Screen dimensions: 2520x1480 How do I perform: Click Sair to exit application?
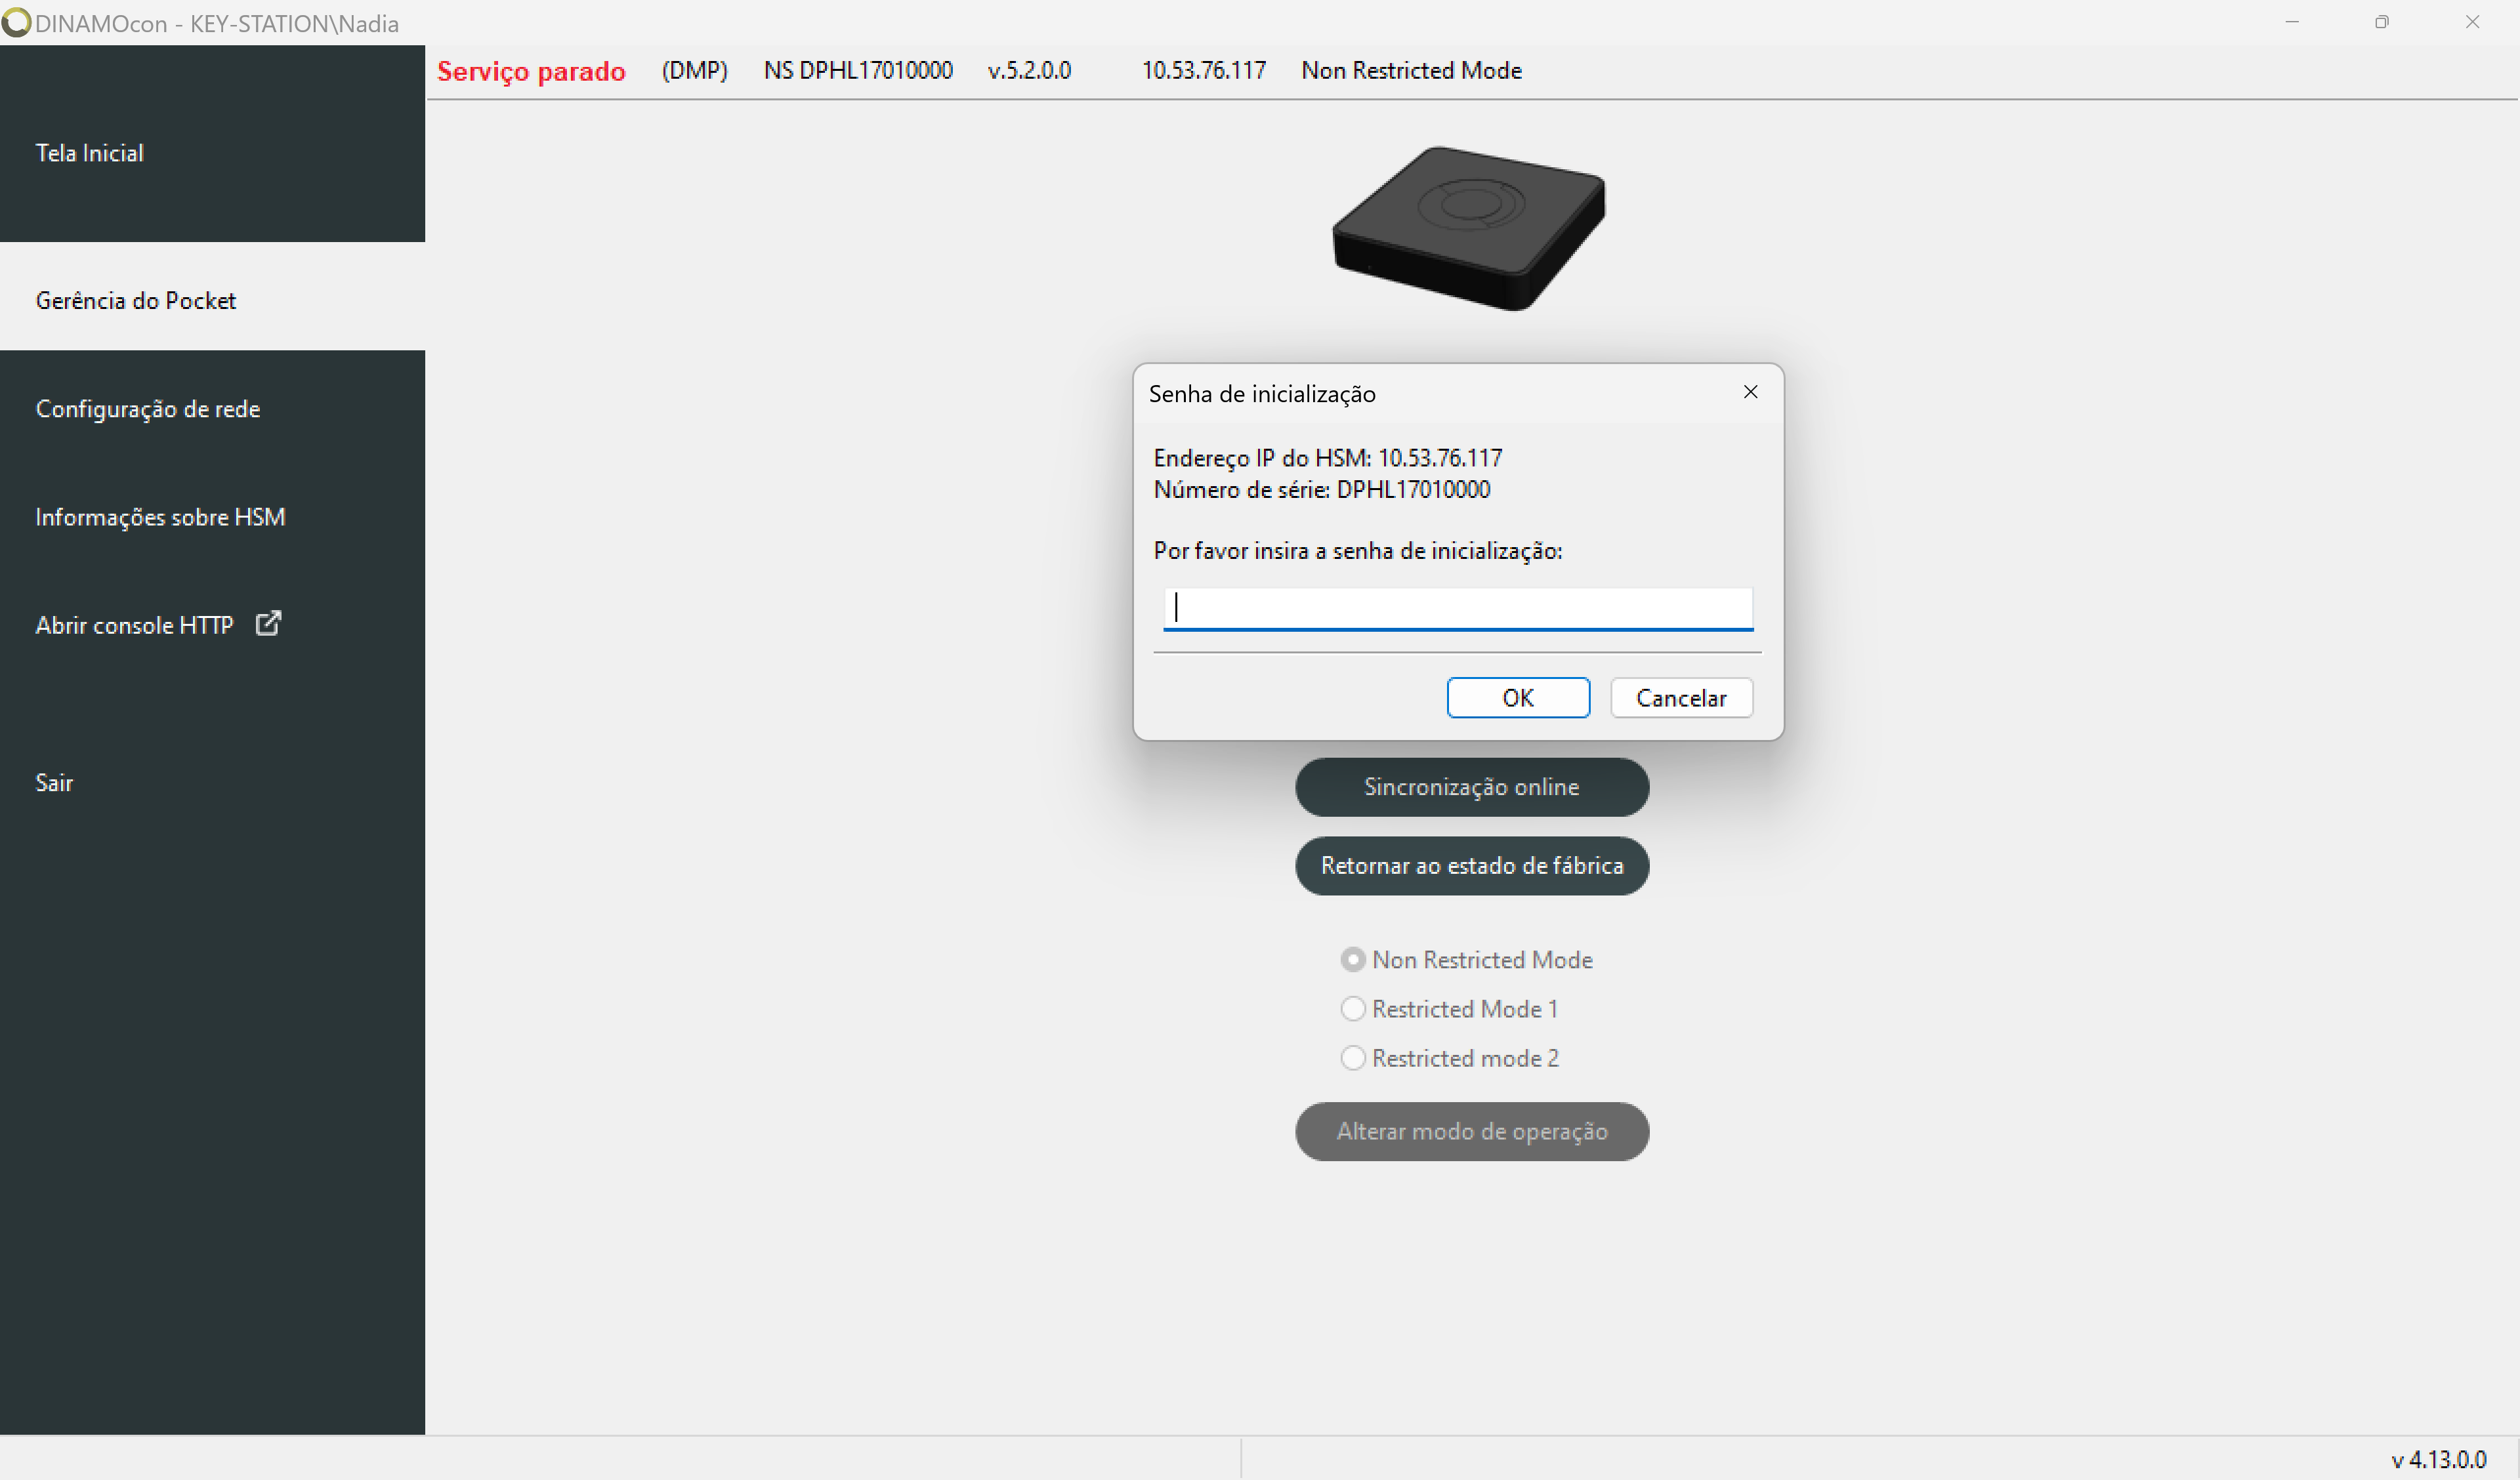pyautogui.click(x=54, y=781)
